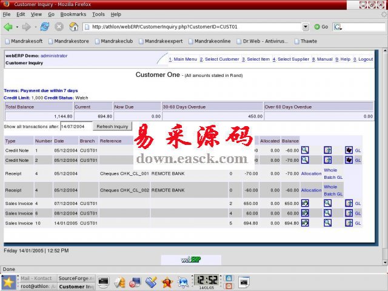Click the transactions-after date input field
388x291 pixels.
pyautogui.click(x=76, y=126)
